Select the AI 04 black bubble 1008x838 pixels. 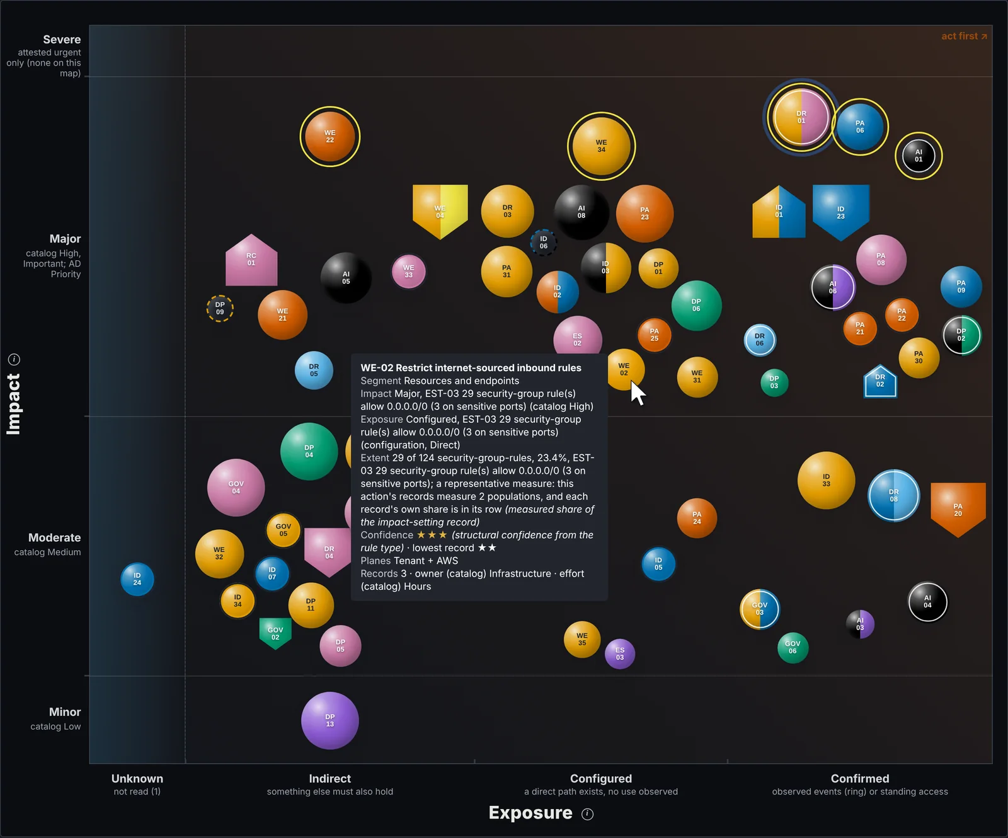coord(927,602)
